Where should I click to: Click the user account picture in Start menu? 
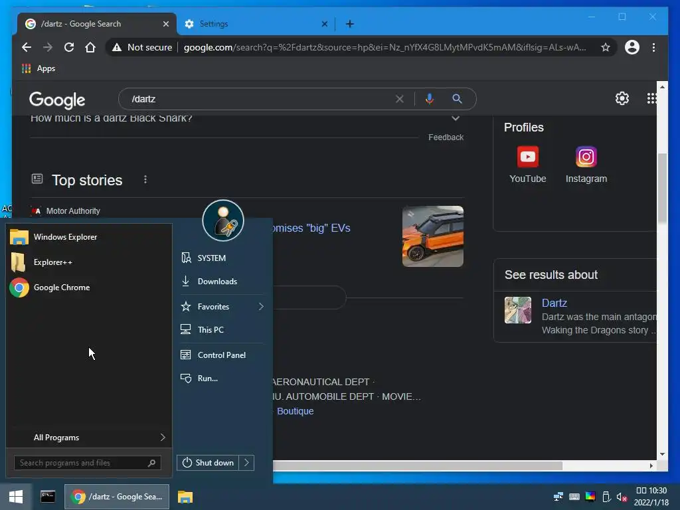(223, 220)
